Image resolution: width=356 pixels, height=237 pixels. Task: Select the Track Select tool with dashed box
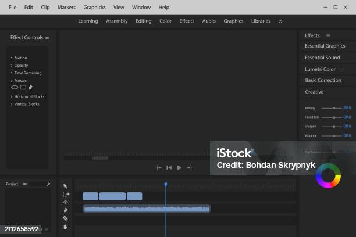pyautogui.click(x=66, y=195)
